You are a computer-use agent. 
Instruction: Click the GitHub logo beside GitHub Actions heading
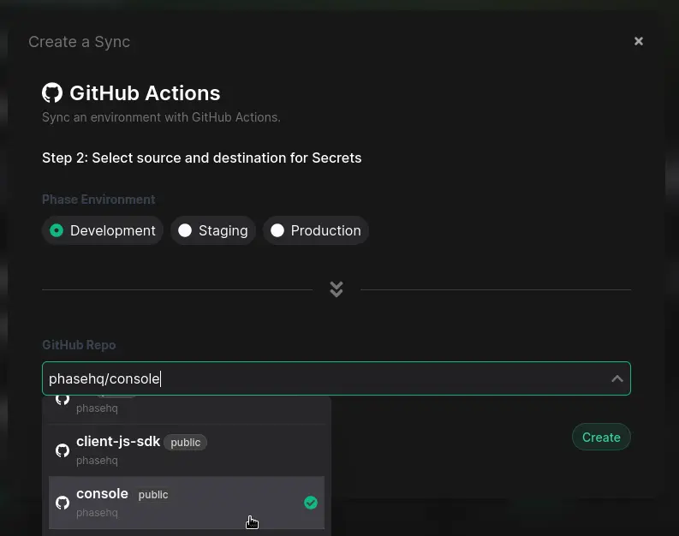[x=52, y=93]
